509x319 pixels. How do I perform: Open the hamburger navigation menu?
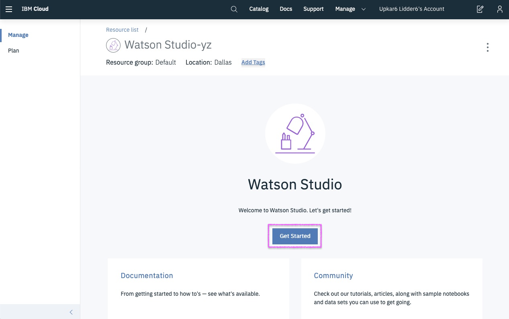click(x=9, y=9)
